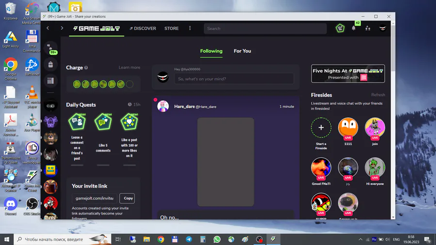Open File Explorer from the taskbar
Image resolution: width=436 pixels, height=245 pixels.
(x=146, y=239)
